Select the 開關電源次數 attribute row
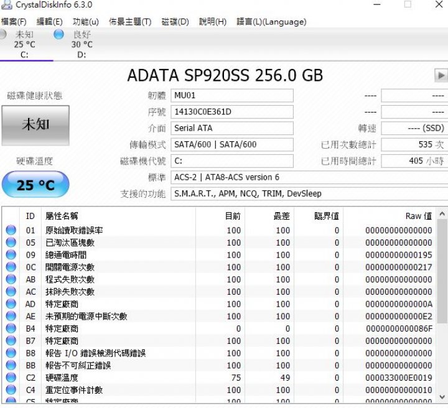Viewport: 448px width, 408px height. click(219, 267)
